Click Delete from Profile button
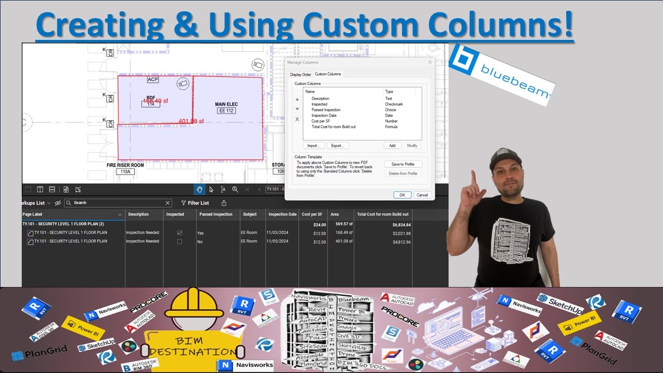 coord(403,174)
